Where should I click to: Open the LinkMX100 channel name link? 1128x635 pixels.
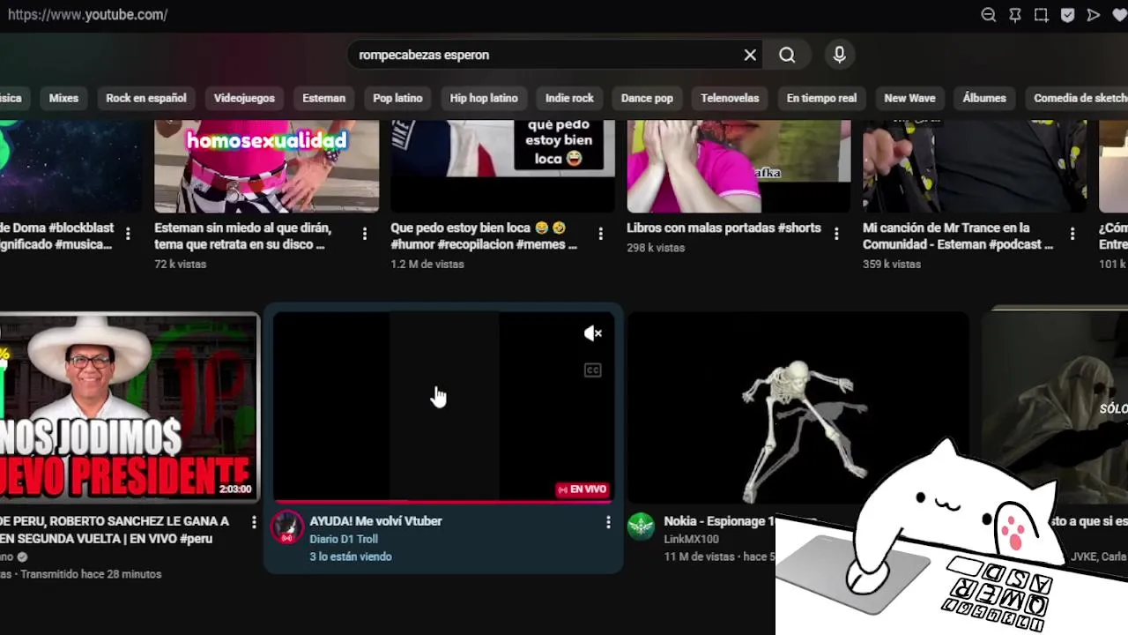(691, 539)
